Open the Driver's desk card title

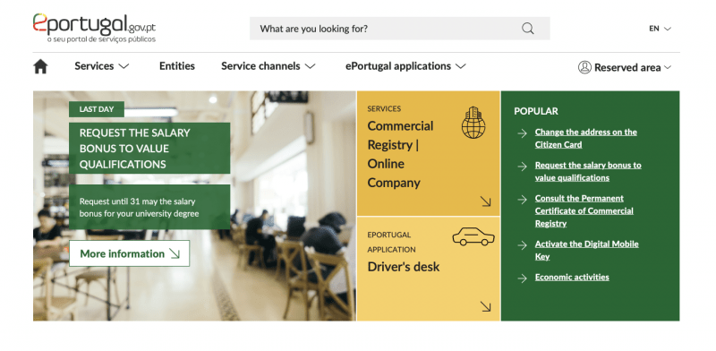pyautogui.click(x=404, y=267)
